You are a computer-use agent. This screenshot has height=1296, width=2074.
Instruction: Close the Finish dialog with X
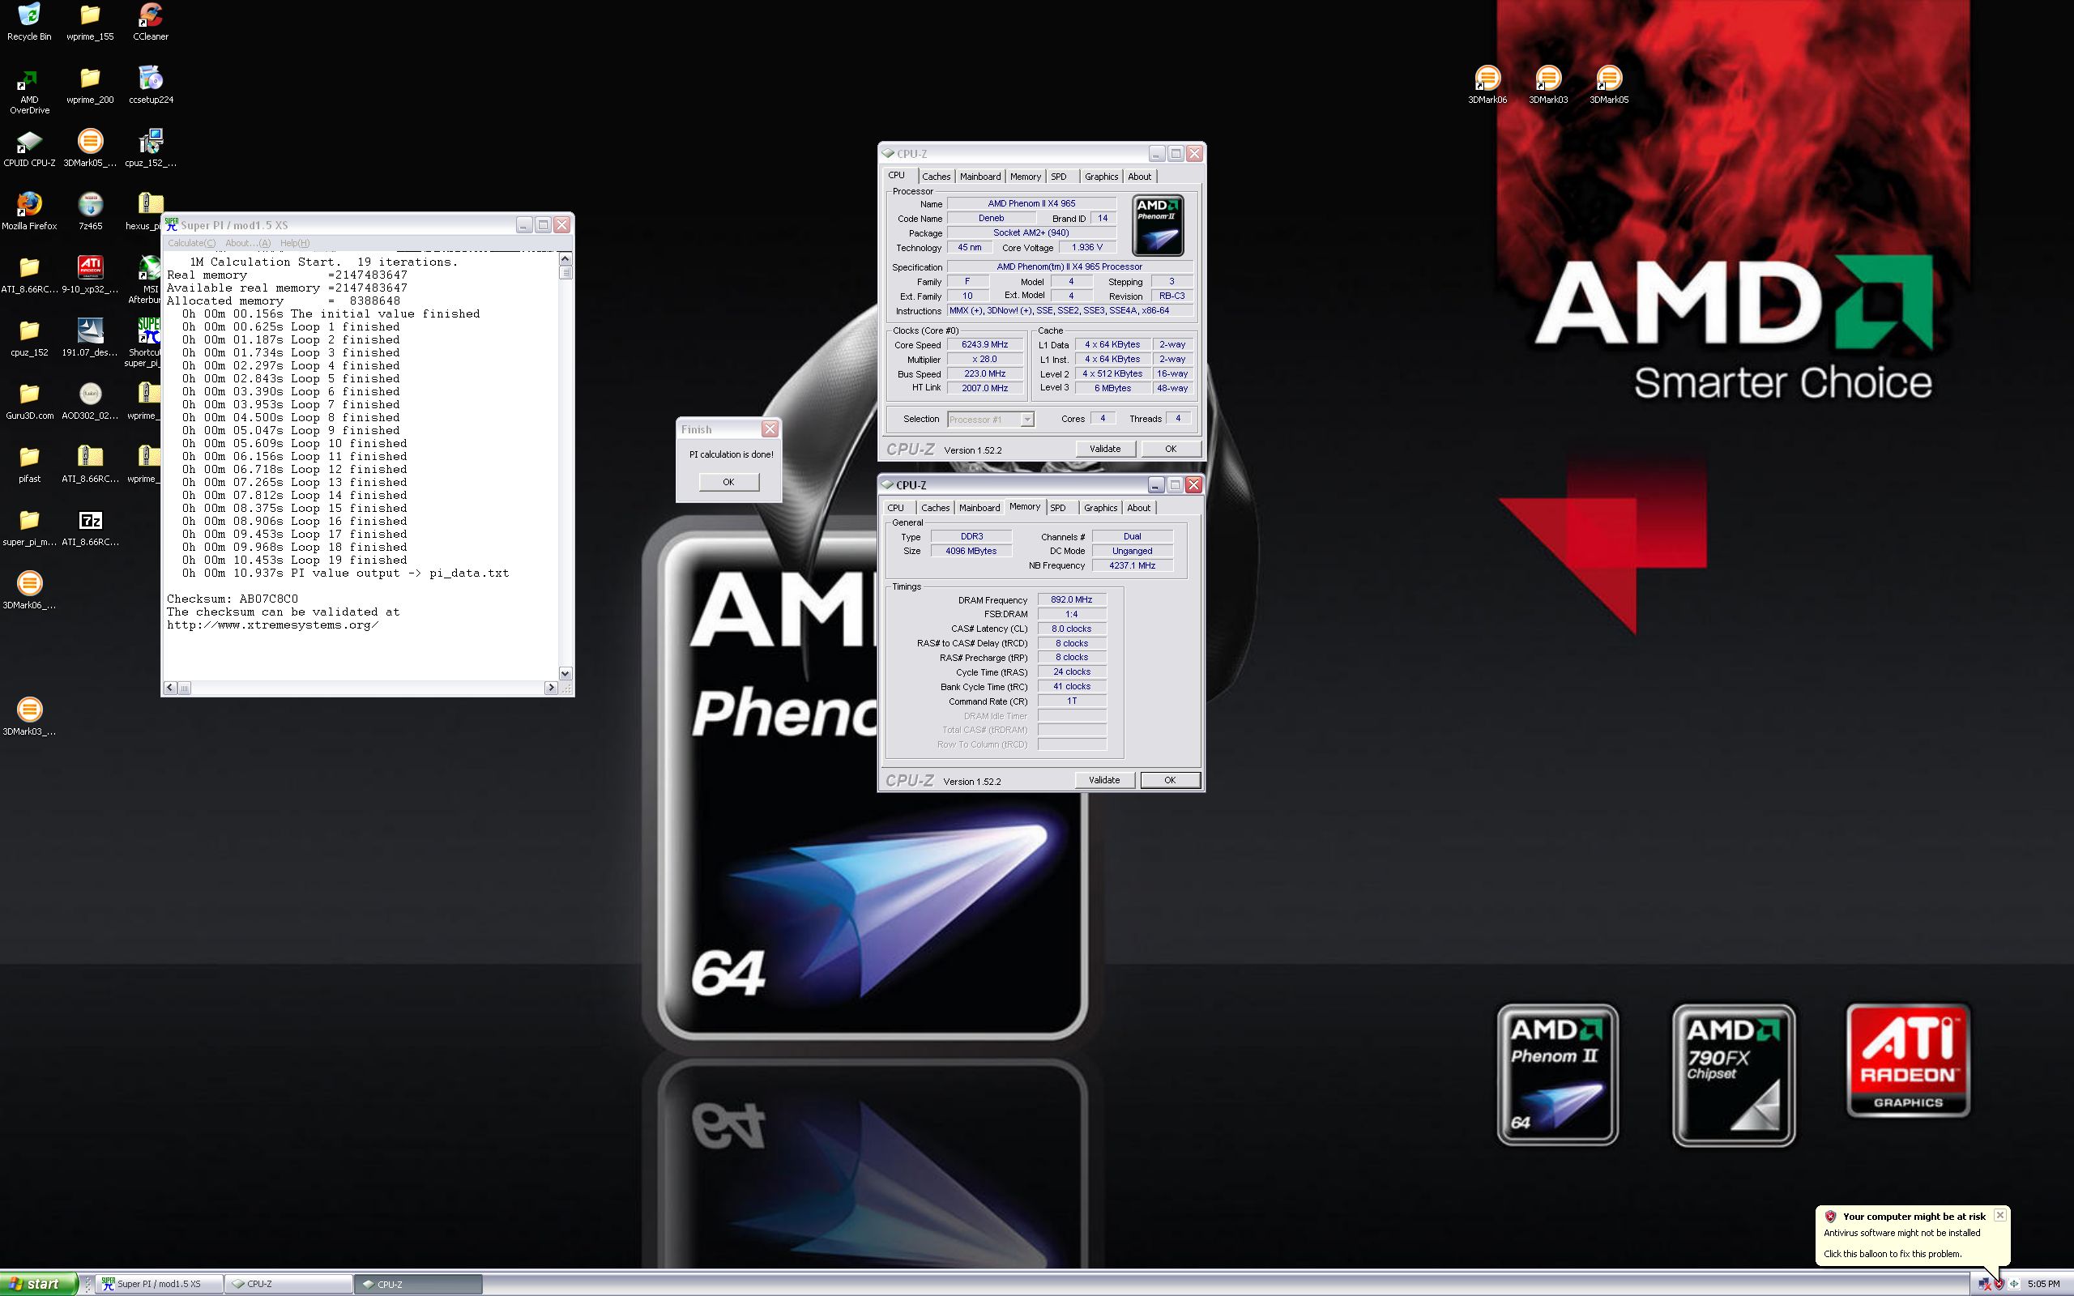tap(770, 429)
